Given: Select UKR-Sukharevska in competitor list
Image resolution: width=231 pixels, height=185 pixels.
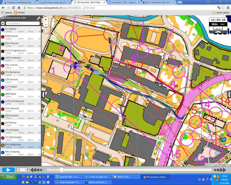Looking at the screenshot, I should pyautogui.click(x=21, y=102).
